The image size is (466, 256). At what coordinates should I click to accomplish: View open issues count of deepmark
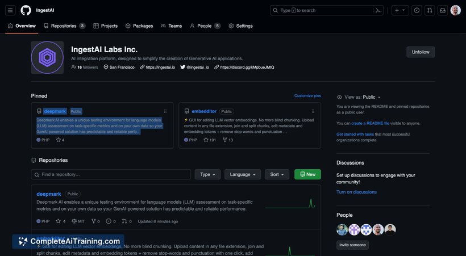[x=111, y=221]
